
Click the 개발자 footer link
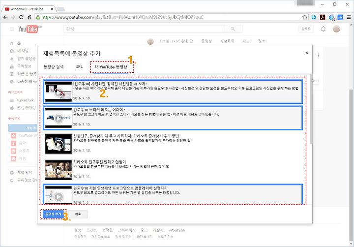tap(158, 230)
